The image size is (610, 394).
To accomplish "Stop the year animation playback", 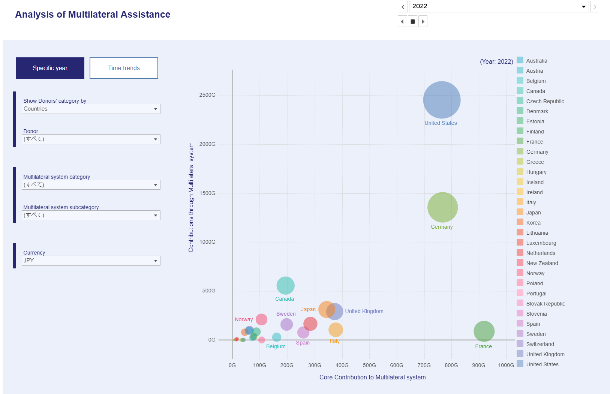I will coord(412,21).
